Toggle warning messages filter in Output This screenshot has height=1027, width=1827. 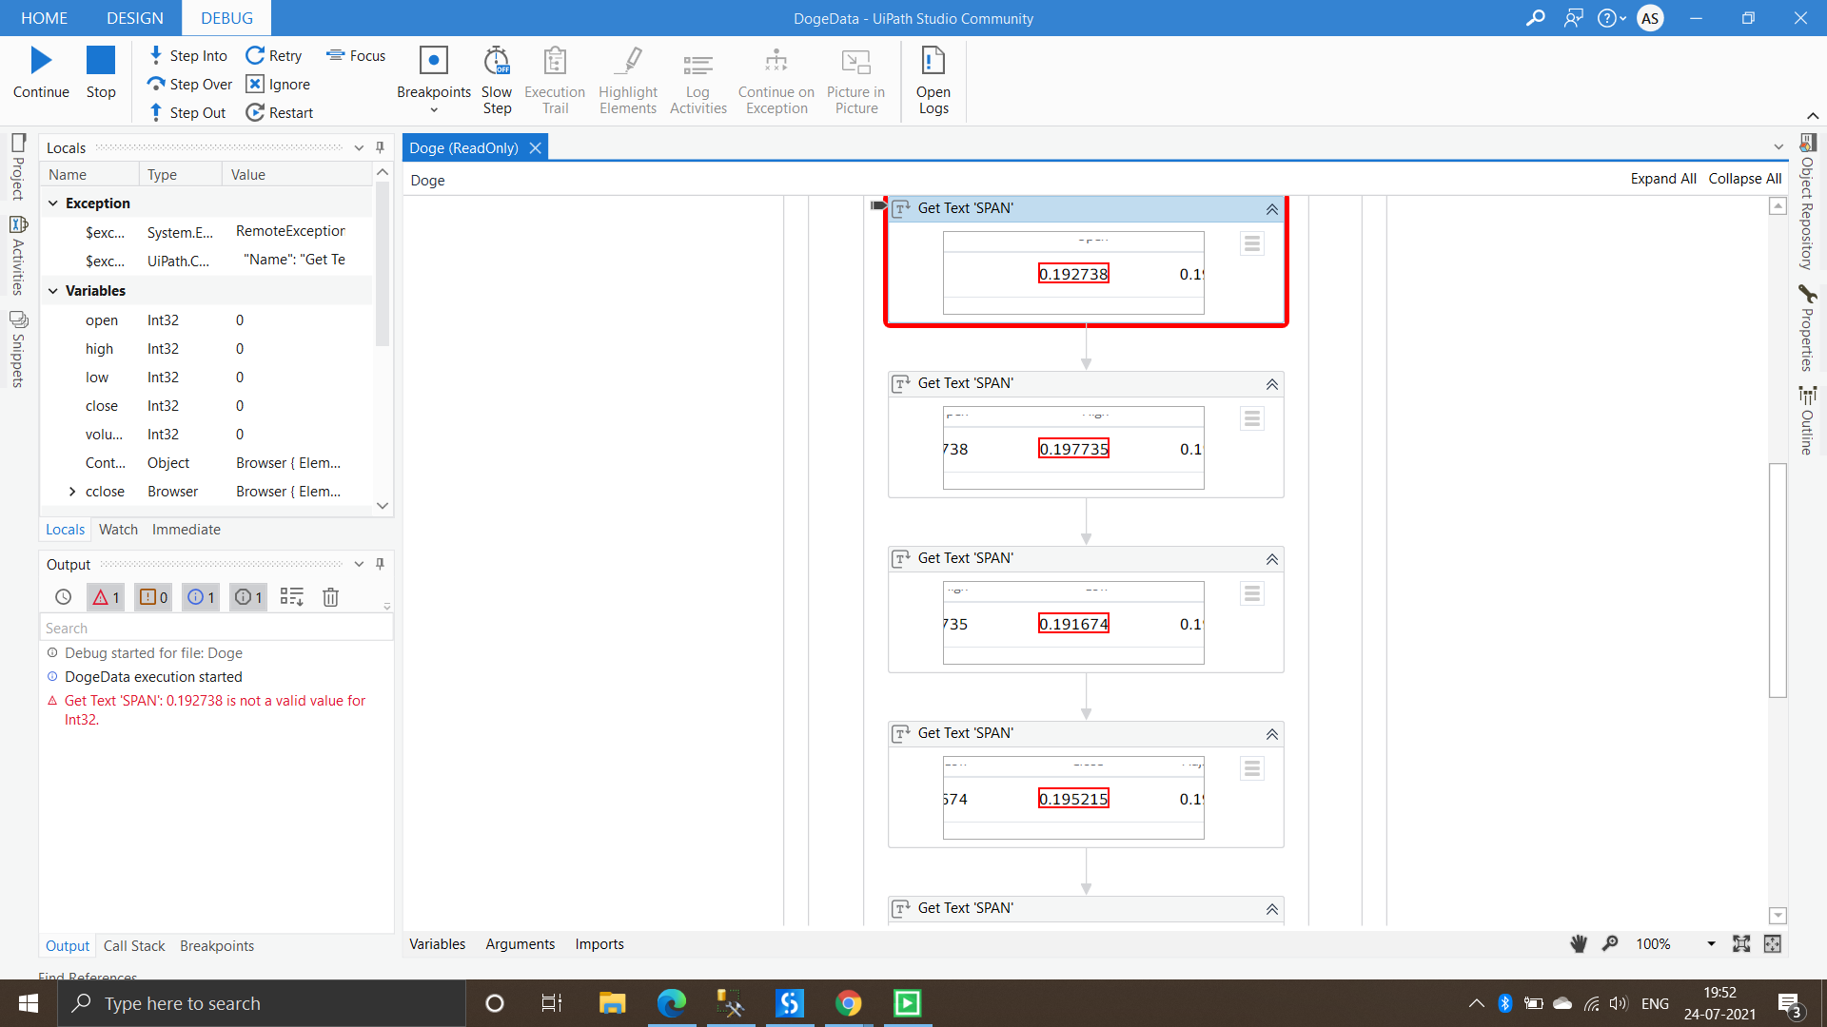153,597
